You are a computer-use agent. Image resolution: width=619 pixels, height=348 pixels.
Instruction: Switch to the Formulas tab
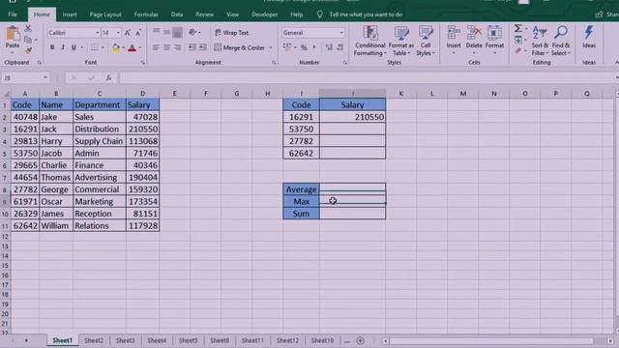(146, 14)
